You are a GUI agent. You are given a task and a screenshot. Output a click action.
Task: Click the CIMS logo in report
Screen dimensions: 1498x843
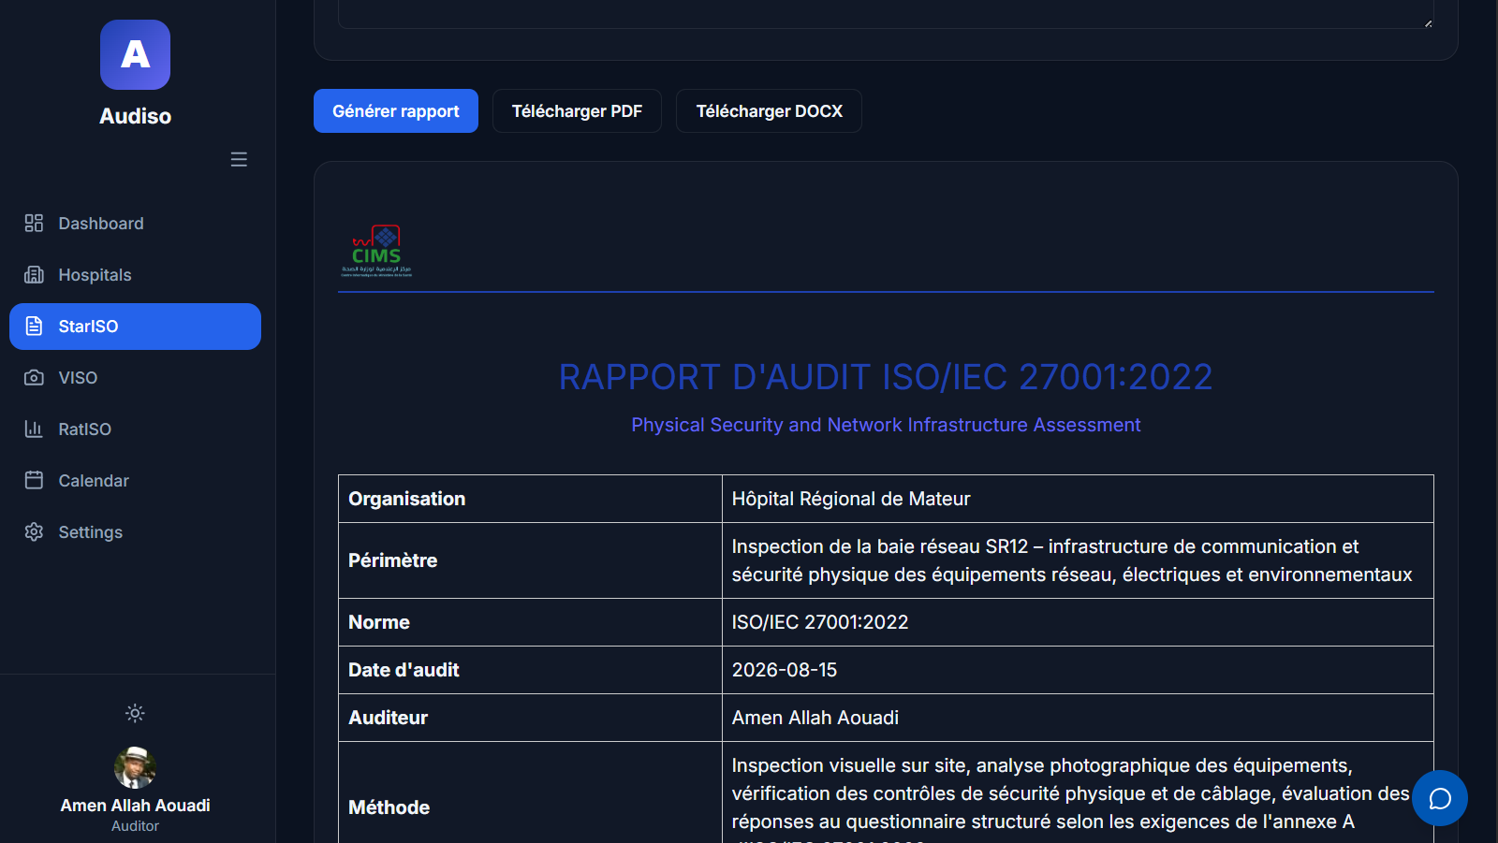(376, 251)
